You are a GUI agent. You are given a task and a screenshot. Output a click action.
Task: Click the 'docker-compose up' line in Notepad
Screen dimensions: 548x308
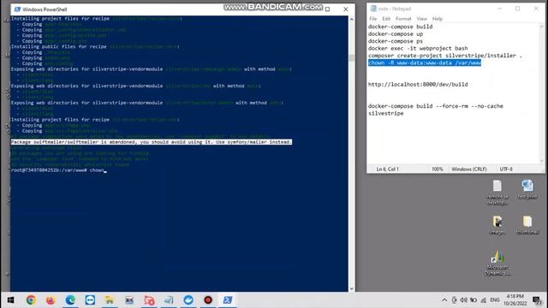pyautogui.click(x=396, y=34)
